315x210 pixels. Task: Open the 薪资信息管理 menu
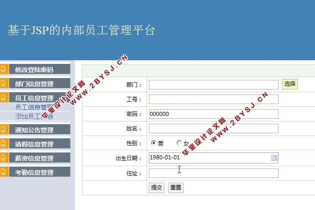click(40, 157)
